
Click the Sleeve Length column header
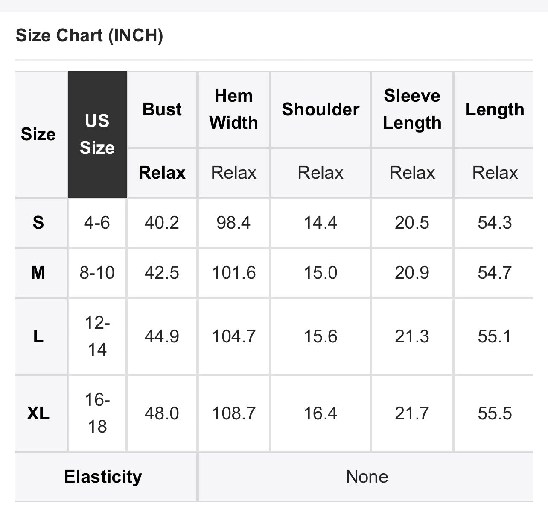(x=412, y=109)
